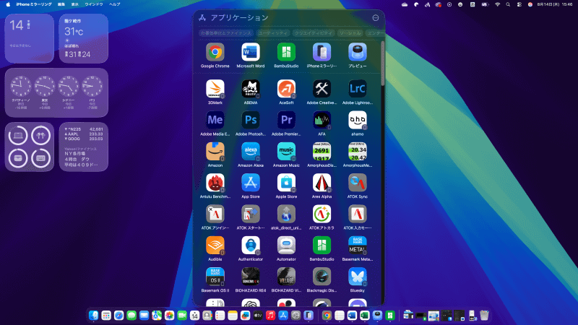Screen dimensions: 578x325
Task: Open the ウインドウ menu
Action: [x=94, y=4]
